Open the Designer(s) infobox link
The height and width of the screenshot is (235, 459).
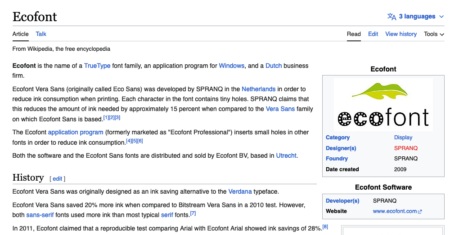click(x=341, y=148)
